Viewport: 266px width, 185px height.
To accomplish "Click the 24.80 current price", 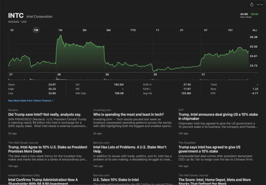I will tap(244, 14).
